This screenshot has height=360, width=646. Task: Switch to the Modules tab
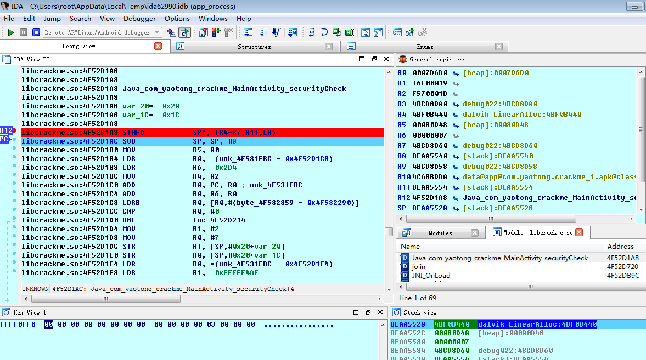coord(440,233)
